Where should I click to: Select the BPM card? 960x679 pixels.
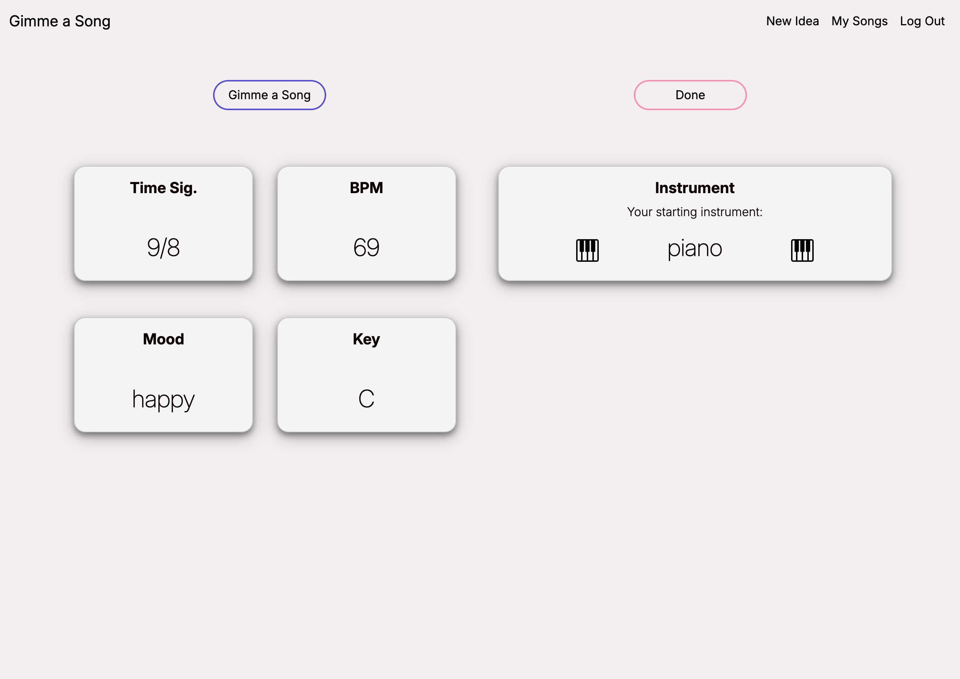pyautogui.click(x=367, y=224)
